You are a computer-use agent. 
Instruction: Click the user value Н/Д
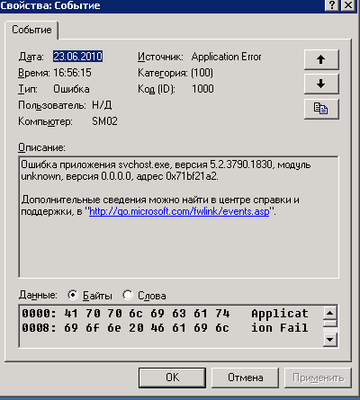point(102,105)
